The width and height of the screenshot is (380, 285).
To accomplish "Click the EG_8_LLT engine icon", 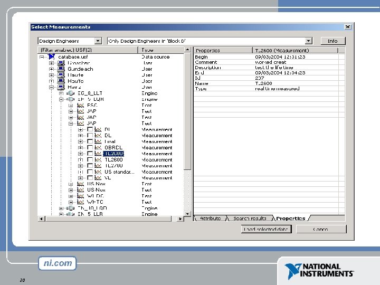I will (x=71, y=93).
